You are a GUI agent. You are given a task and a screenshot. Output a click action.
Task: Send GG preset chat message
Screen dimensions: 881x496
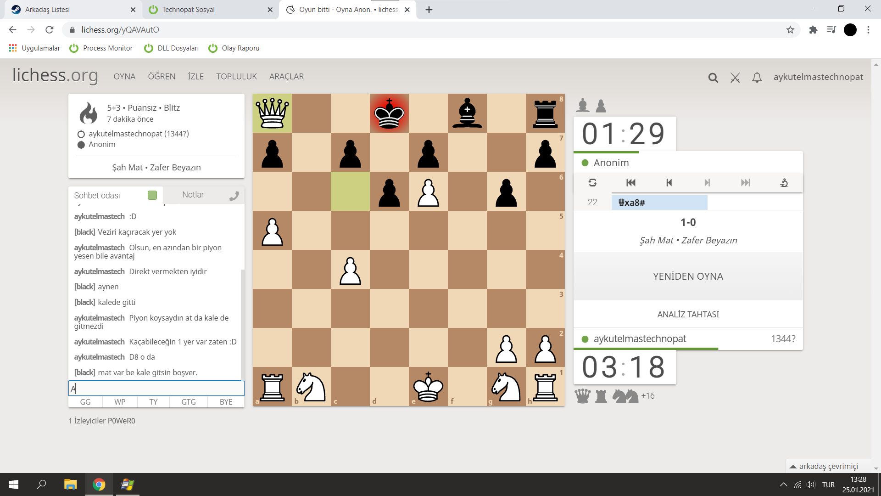85,402
